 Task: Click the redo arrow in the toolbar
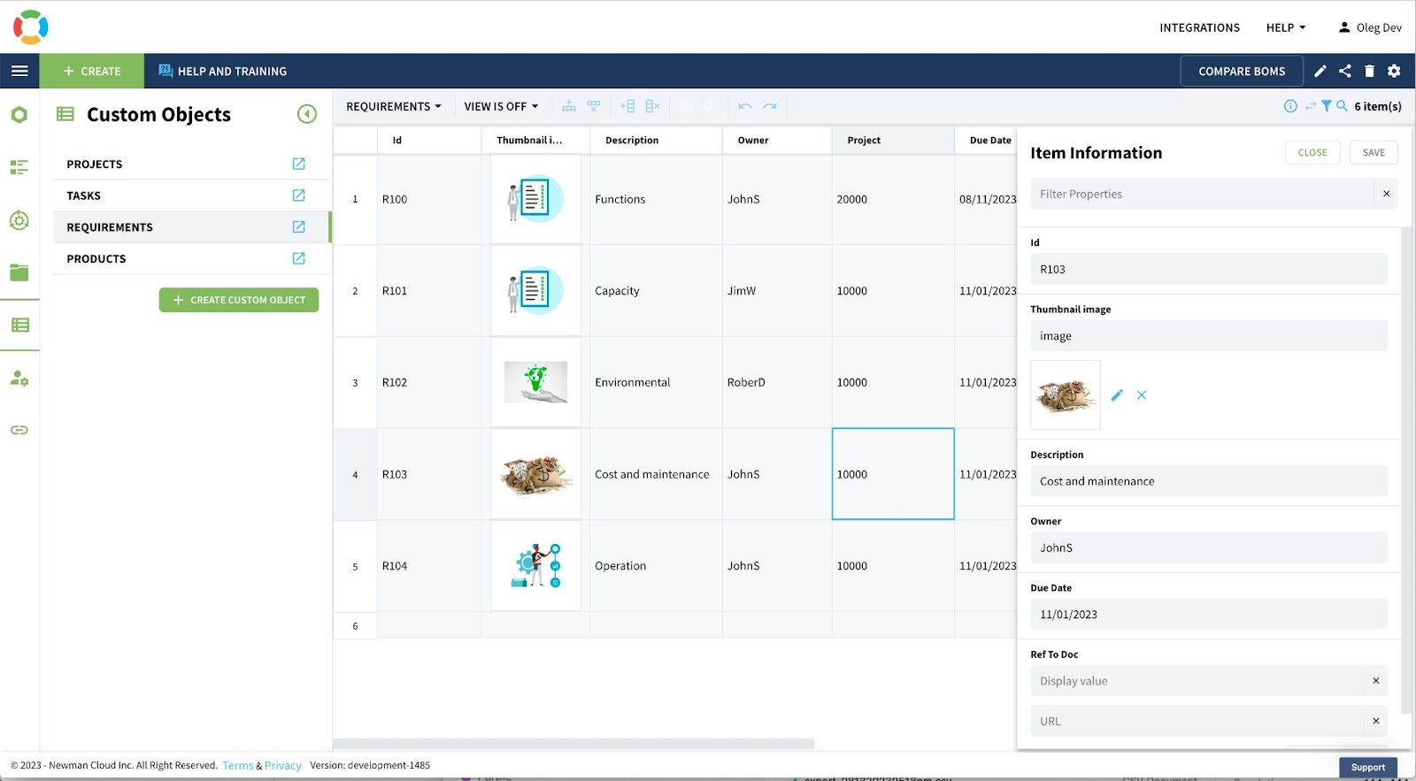click(770, 106)
